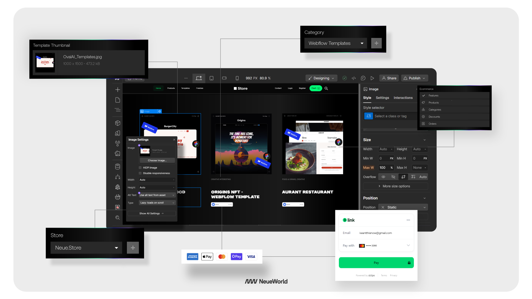Click the green Cart button
The height and width of the screenshot is (299, 532).
pos(316,88)
